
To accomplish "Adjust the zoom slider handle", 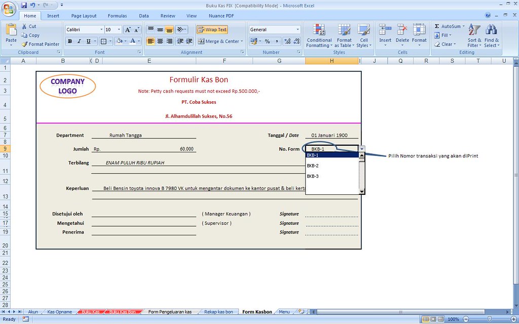I will click(490, 319).
